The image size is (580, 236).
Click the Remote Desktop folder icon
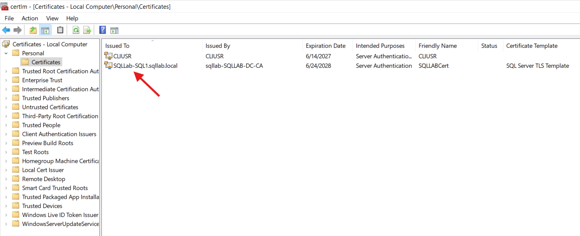(16, 179)
